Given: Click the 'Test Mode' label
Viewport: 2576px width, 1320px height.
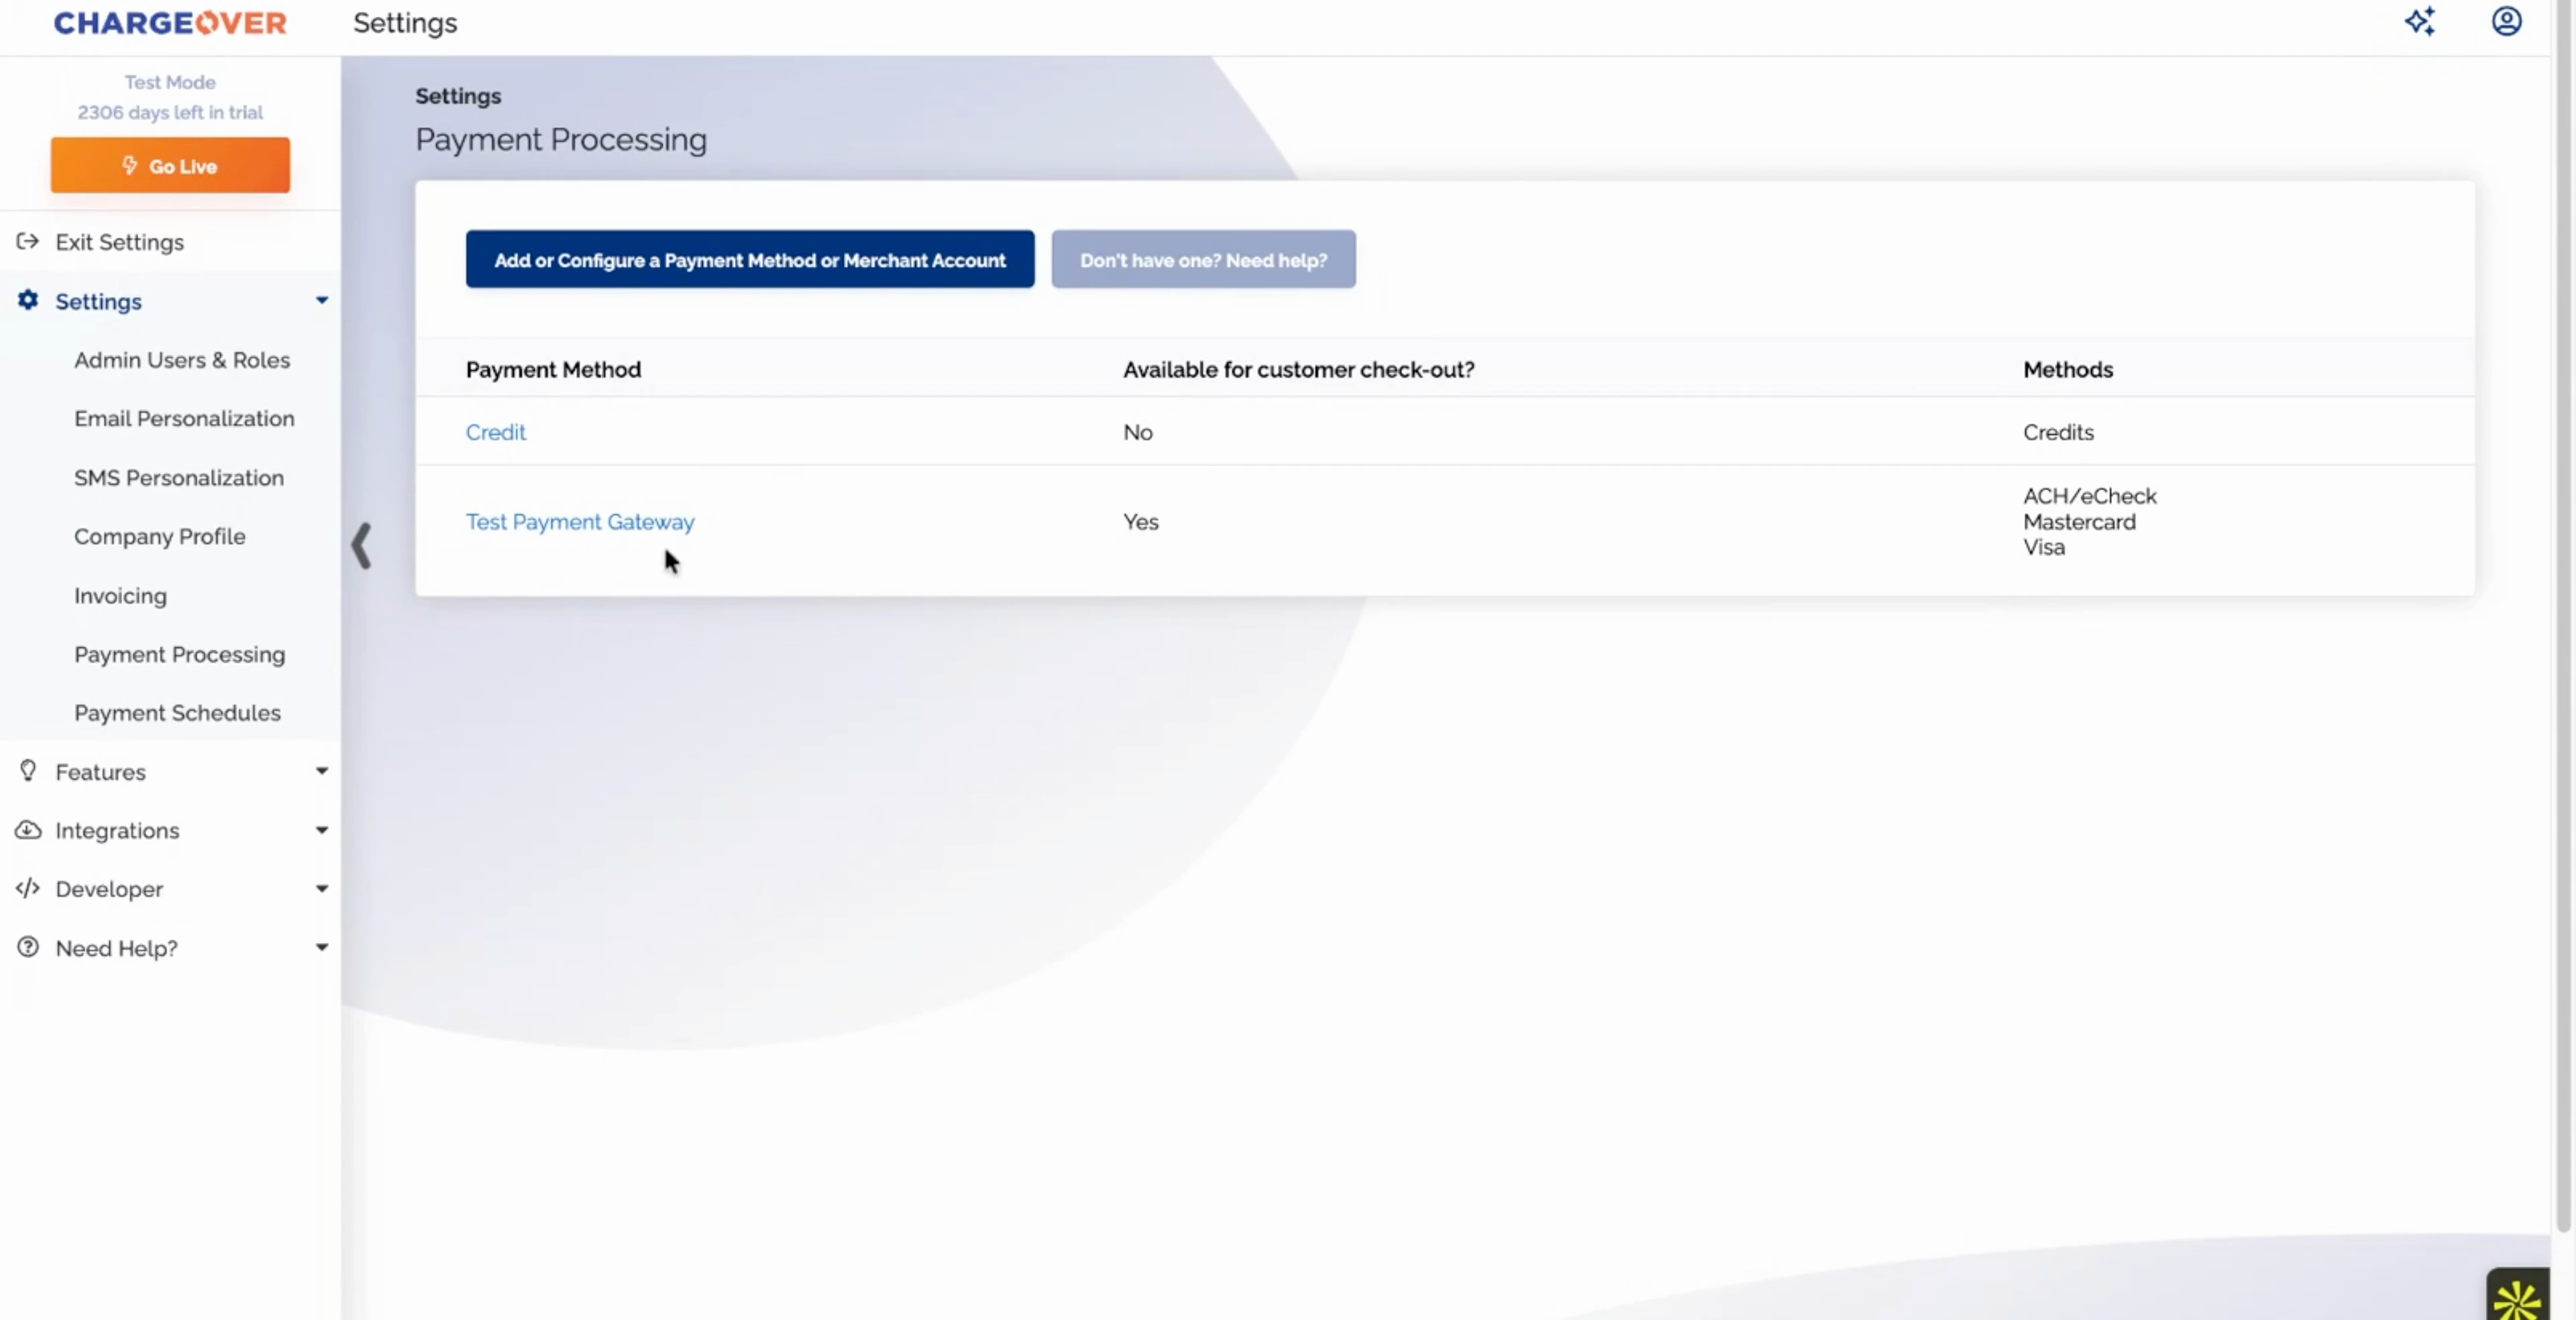Looking at the screenshot, I should click(x=170, y=82).
